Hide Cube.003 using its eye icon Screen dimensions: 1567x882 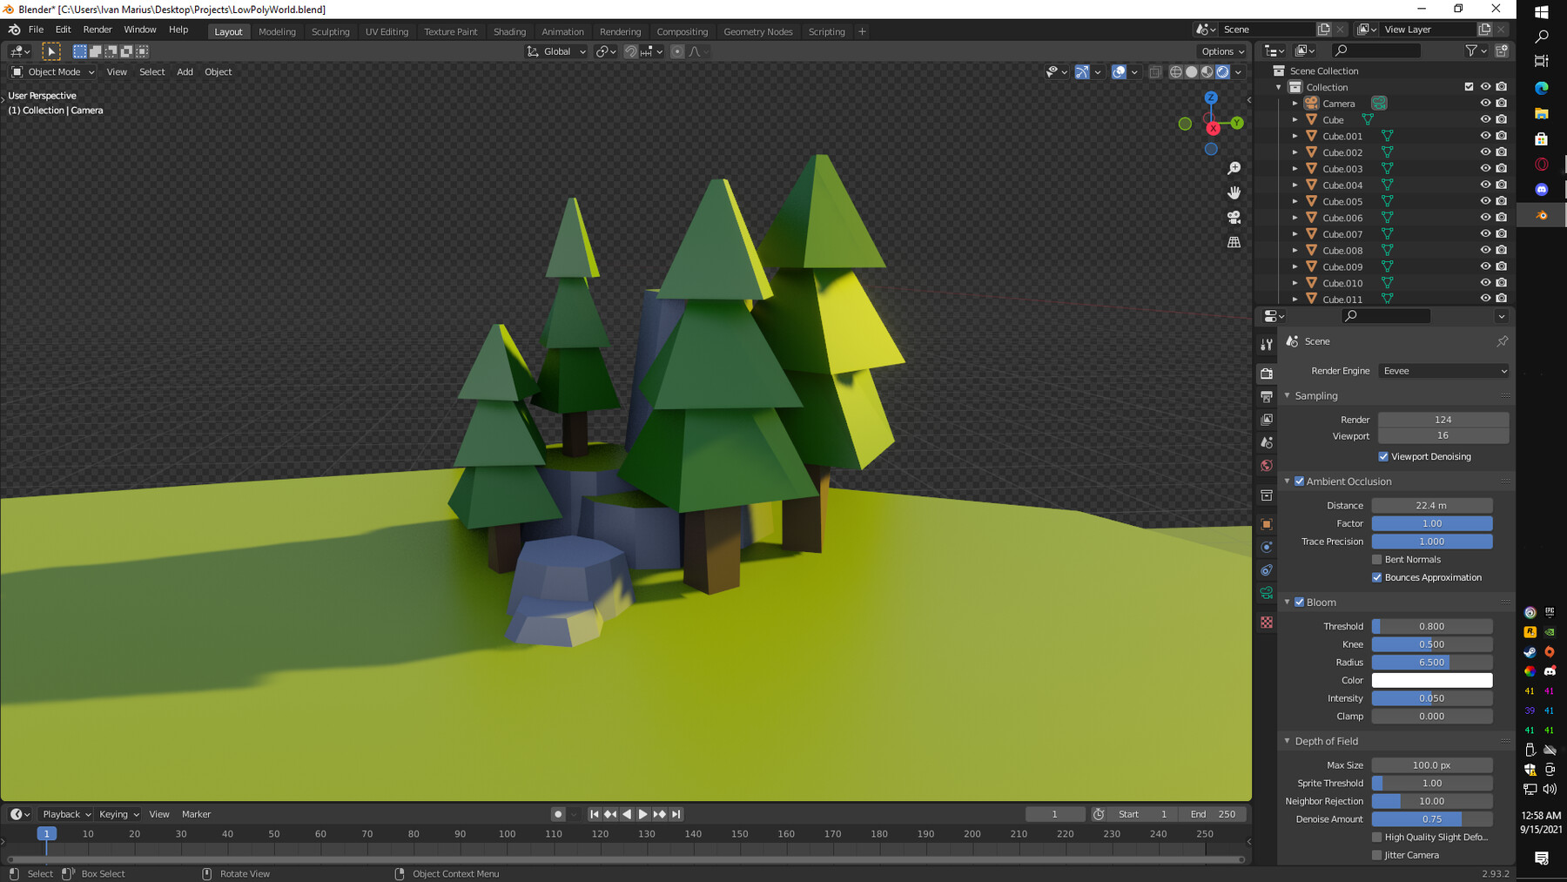pos(1486,168)
